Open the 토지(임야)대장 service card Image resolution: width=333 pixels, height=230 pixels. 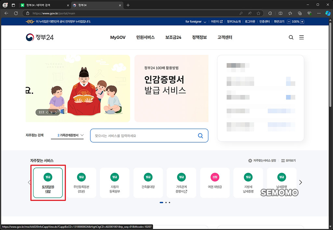coord(48,183)
